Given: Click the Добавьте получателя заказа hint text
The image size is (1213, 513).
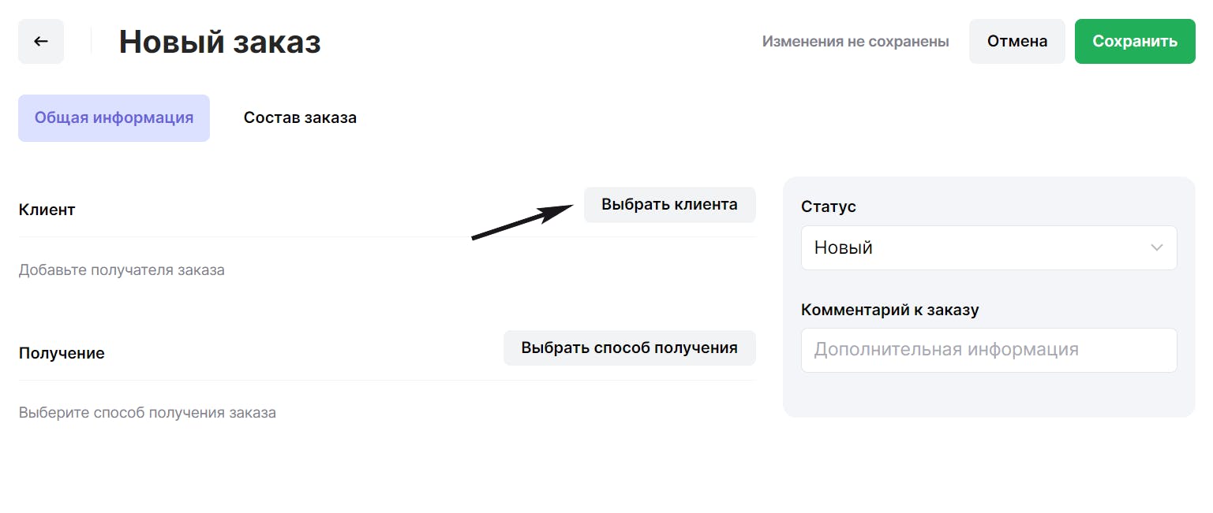Looking at the screenshot, I should (122, 270).
